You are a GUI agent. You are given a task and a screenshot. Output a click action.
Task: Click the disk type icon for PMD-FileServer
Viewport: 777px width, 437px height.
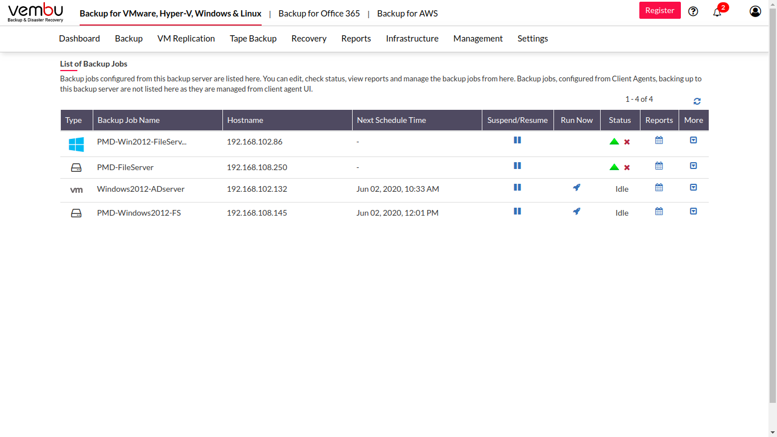(76, 168)
